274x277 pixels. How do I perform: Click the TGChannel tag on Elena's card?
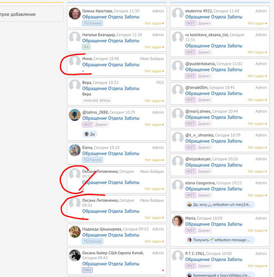click(x=93, y=160)
